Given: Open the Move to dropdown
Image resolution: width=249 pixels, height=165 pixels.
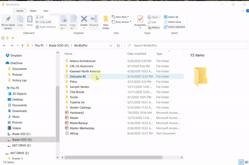Looking at the screenshot, I should pos(63,22).
